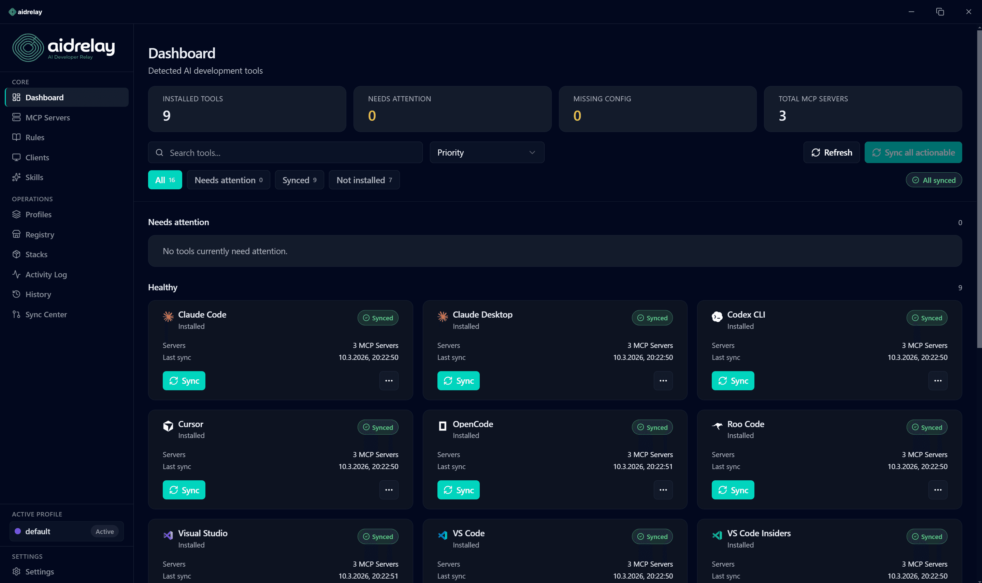Viewport: 982px width, 583px height.
Task: Click the VS Code app icon
Action: tap(443, 535)
